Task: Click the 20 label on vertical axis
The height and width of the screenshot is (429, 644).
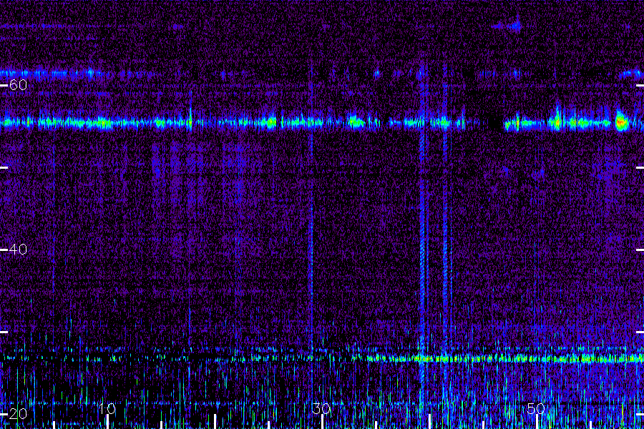Action: [18, 413]
